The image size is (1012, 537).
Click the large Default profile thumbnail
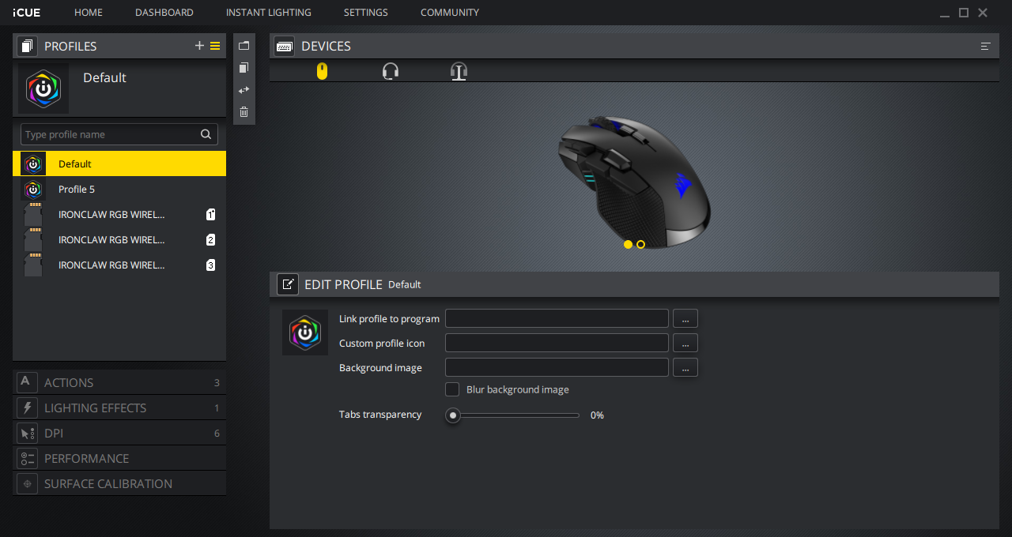(43, 88)
